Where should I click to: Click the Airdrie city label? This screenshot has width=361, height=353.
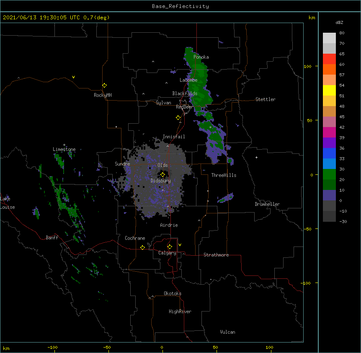169,225
